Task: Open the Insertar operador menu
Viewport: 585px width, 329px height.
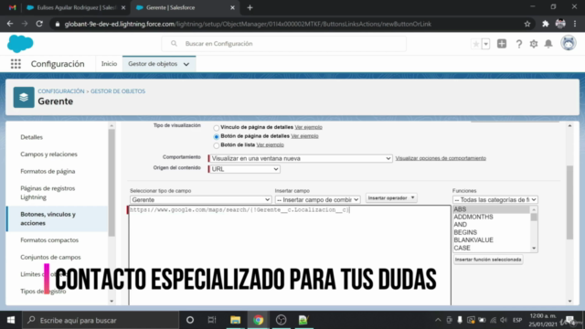Action: [391, 197]
